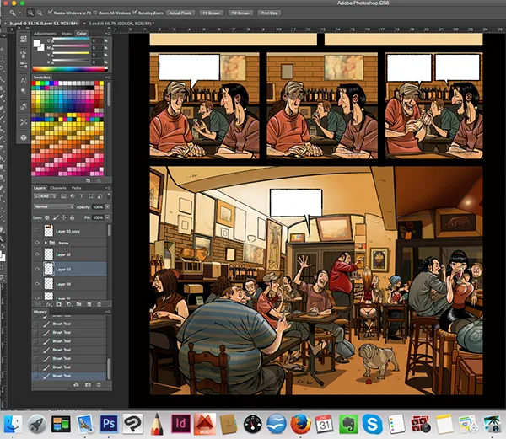The height and width of the screenshot is (439, 506).
Task: Pick a color from the spectrum ramp
Action: coord(70,69)
